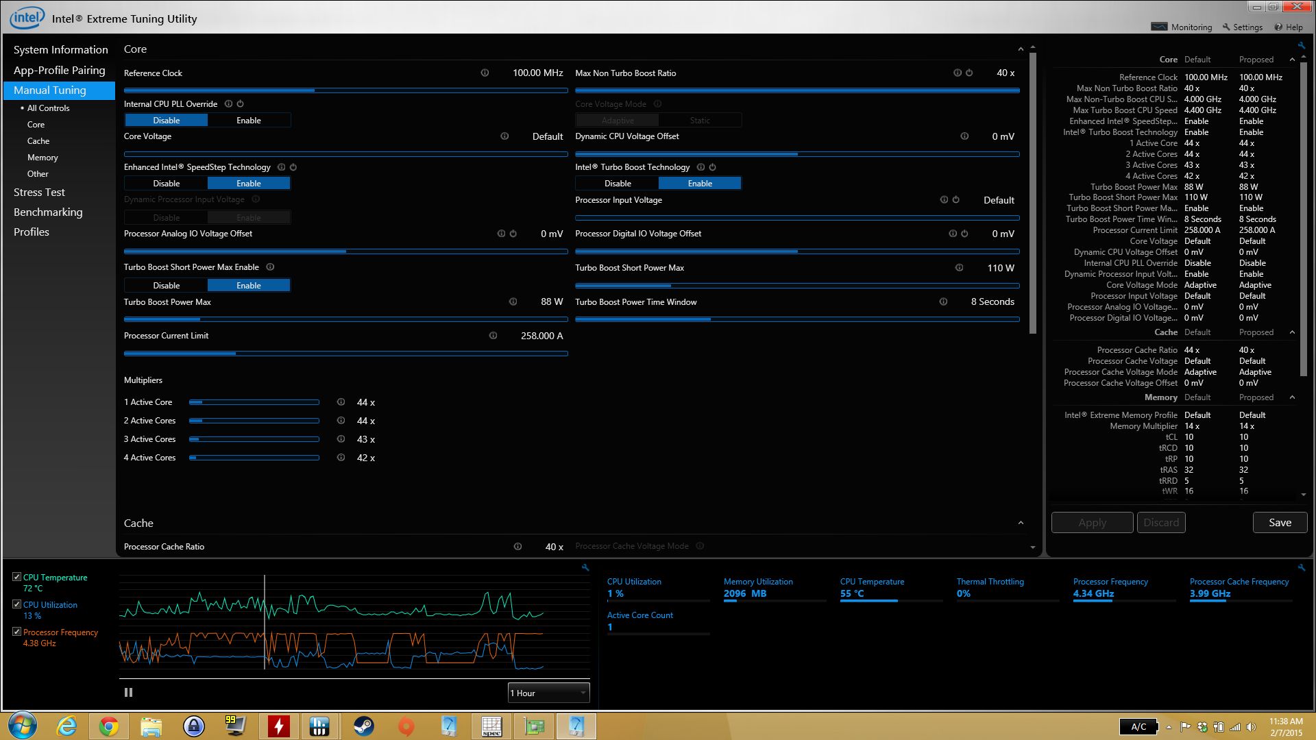Click info icon for Processor Cache Ratio
Screen dimensions: 1316x740
click(517, 547)
